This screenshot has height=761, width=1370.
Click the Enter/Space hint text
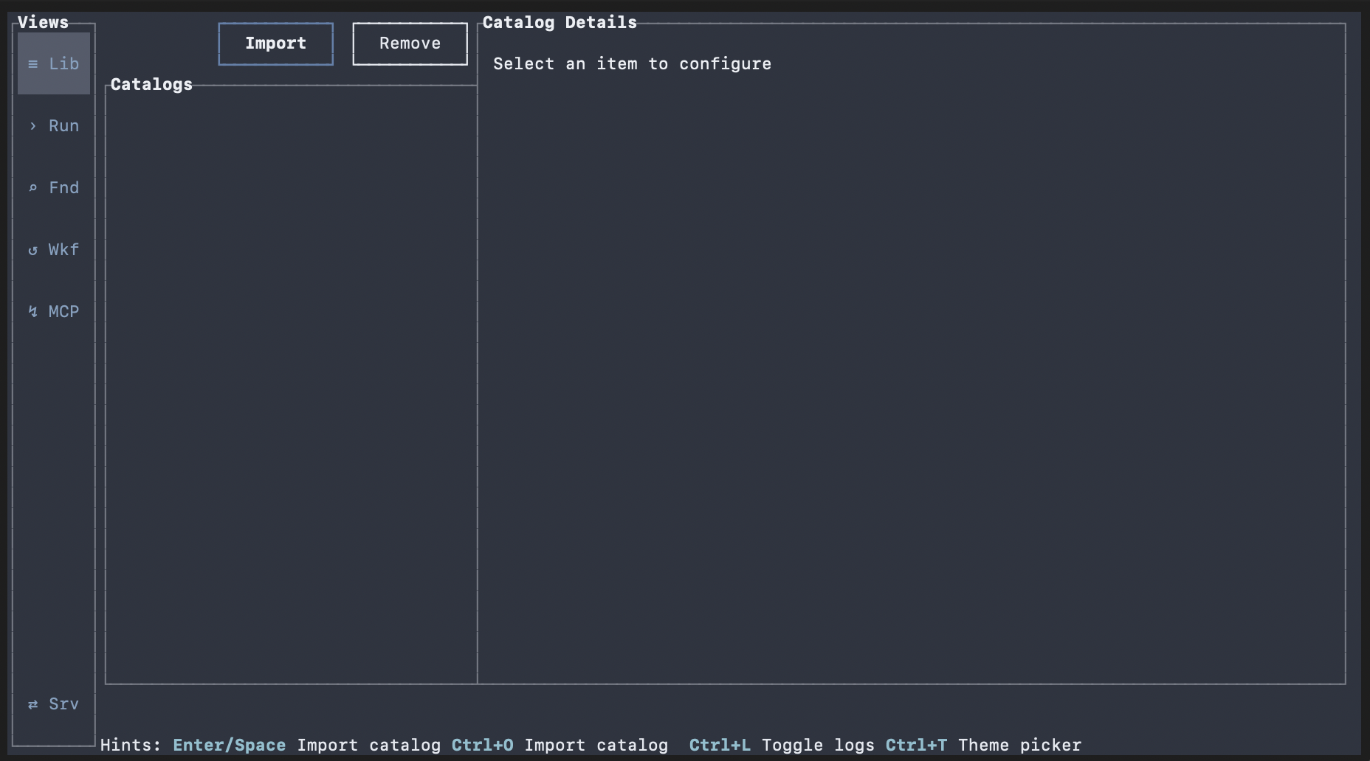229,746
